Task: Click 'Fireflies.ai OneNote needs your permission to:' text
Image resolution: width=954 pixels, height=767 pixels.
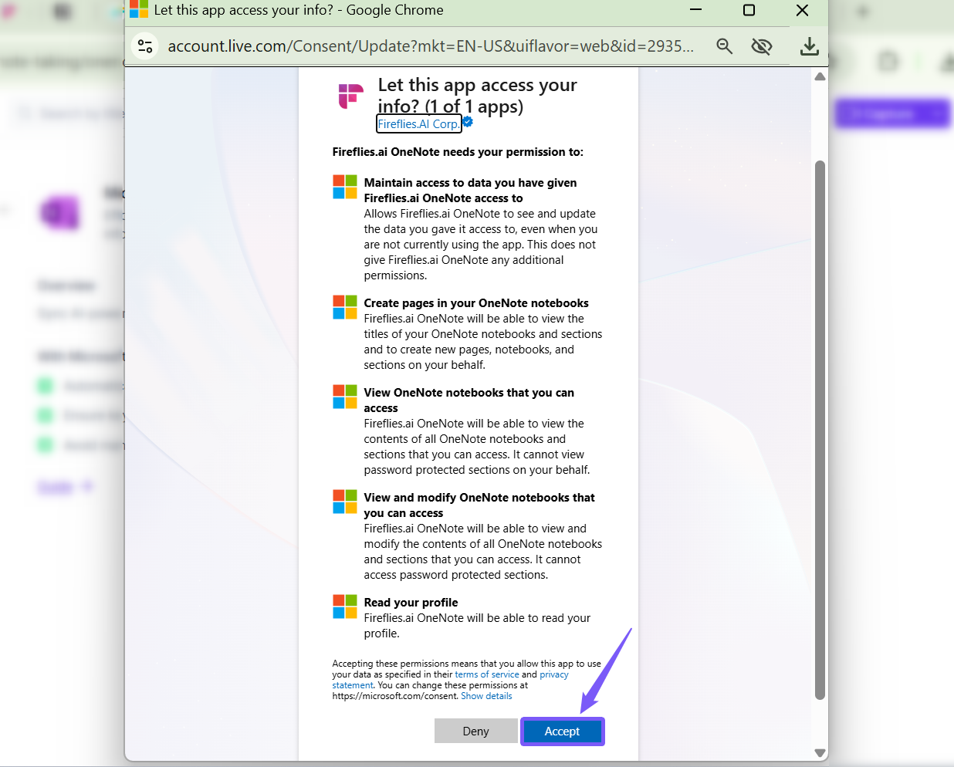Action: point(458,152)
